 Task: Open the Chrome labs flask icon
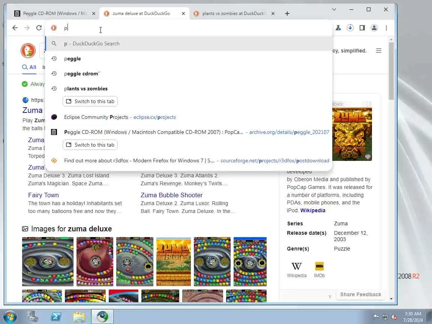(338, 28)
